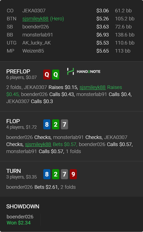
Task: Click the gray 7 card on the flop
Action: click(x=64, y=124)
